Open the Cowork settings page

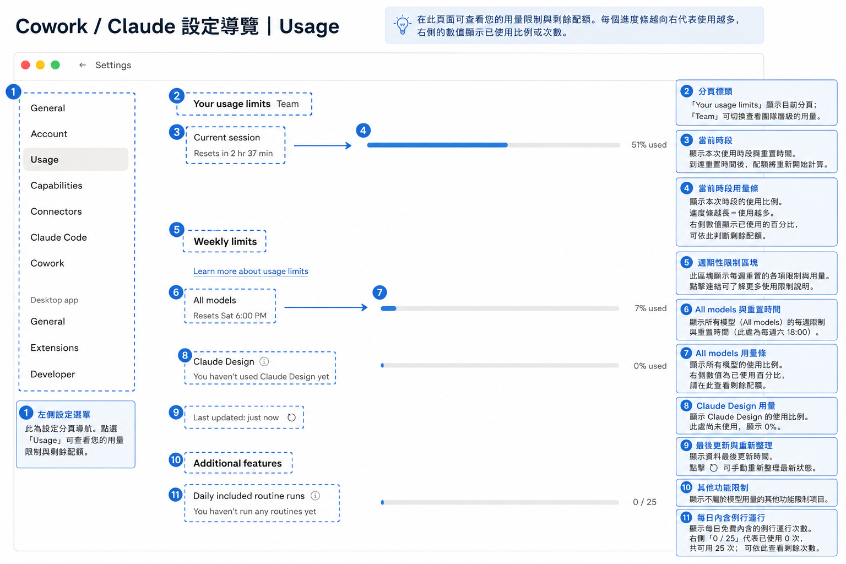pyautogui.click(x=47, y=263)
